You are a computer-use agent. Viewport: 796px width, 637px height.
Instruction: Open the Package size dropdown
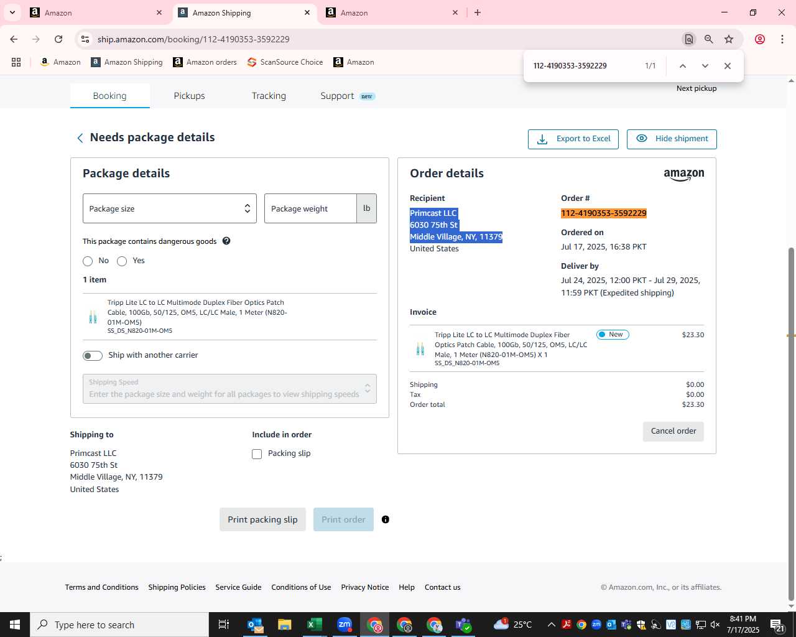pos(170,208)
